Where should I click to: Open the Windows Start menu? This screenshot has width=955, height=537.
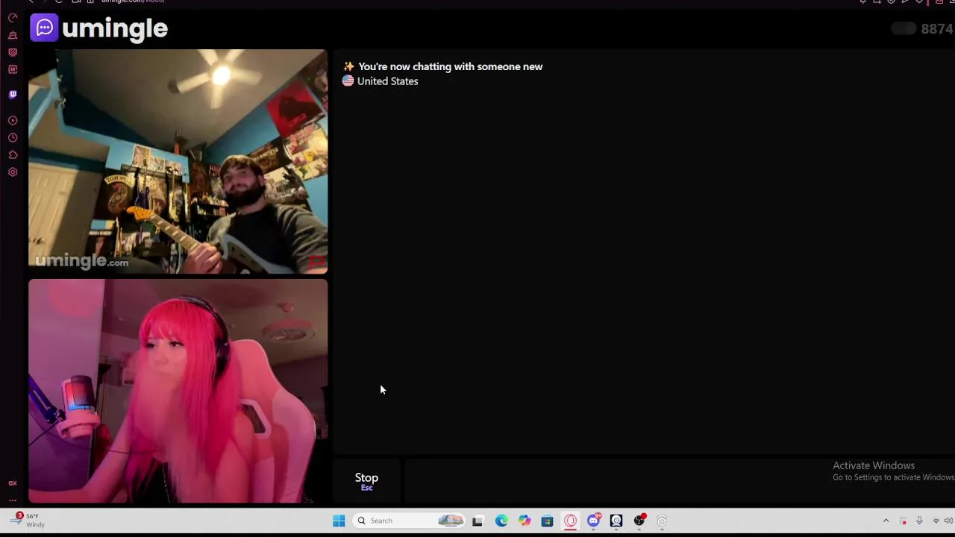[339, 521]
